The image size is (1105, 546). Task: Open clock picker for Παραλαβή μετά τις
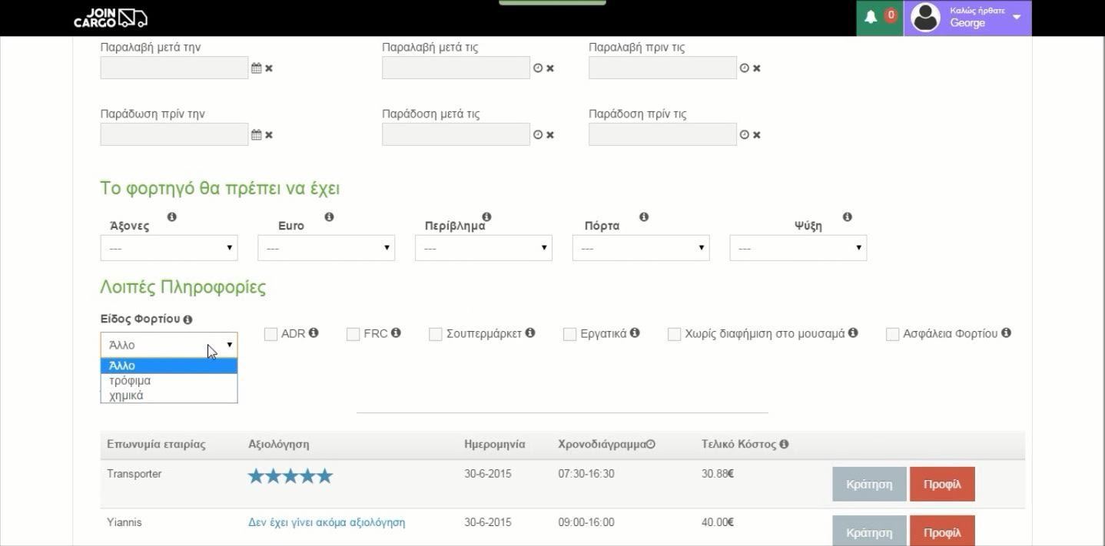tap(538, 68)
